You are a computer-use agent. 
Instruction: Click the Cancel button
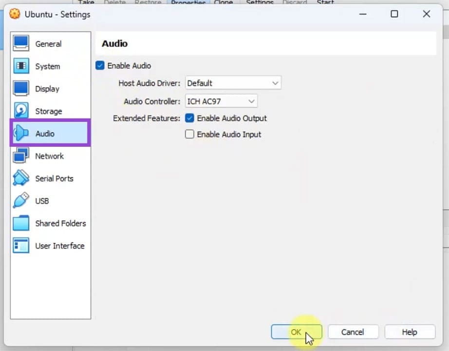[x=353, y=332]
